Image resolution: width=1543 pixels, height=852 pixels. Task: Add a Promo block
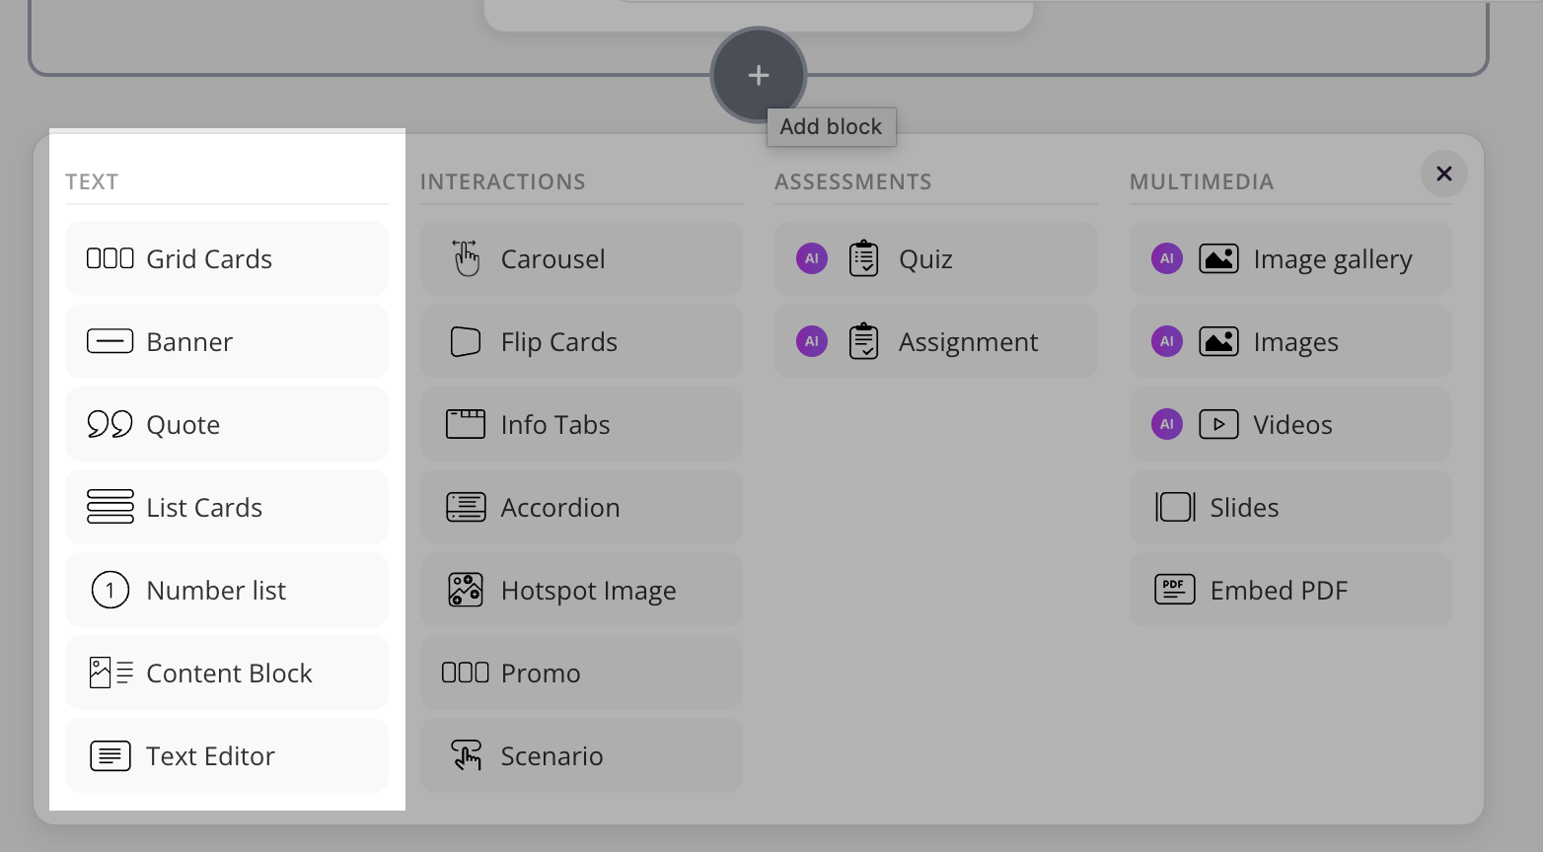[581, 673]
